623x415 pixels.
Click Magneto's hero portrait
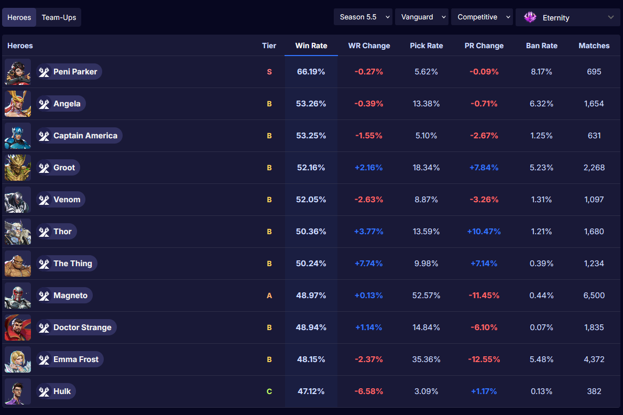click(17, 296)
